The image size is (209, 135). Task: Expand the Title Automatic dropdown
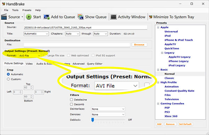click(x=36, y=34)
